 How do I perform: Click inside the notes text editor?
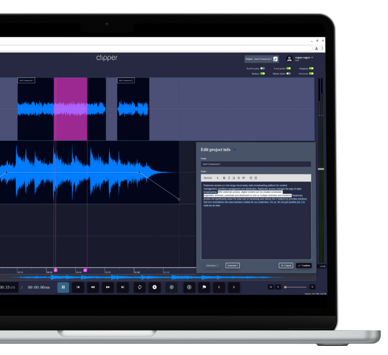[x=256, y=220]
